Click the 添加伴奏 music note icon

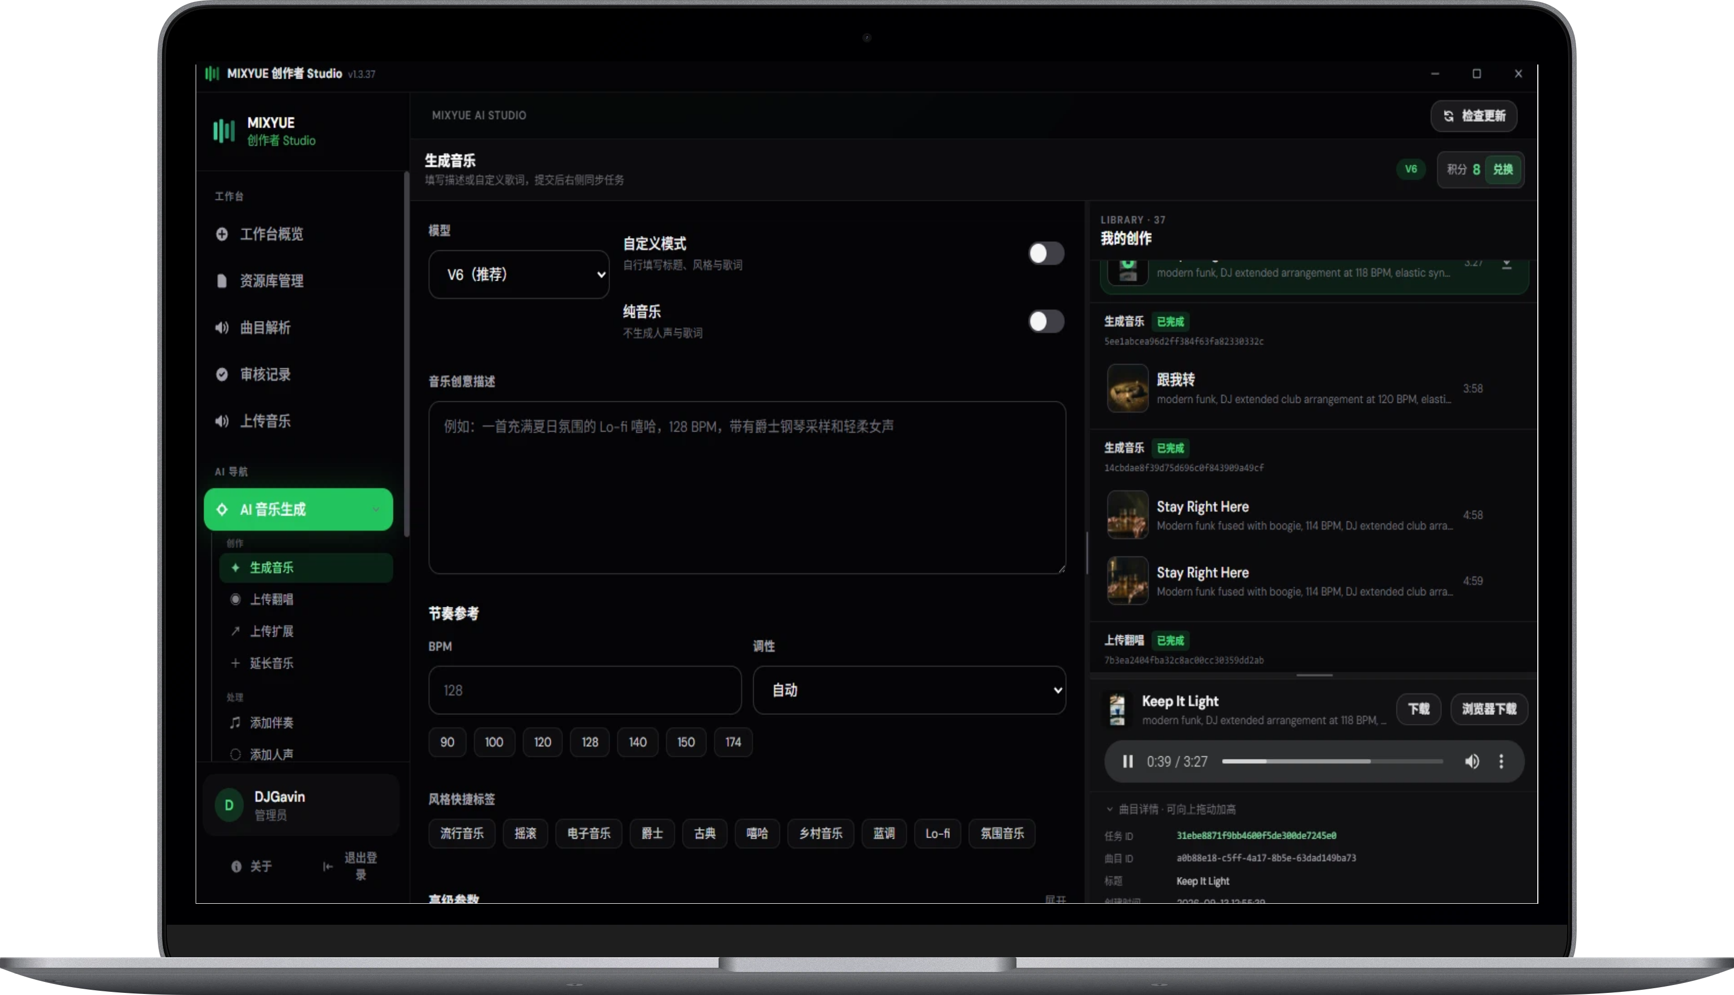235,722
